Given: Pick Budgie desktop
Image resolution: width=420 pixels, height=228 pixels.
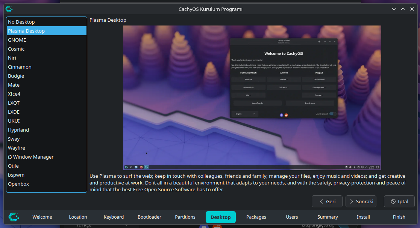Looking at the screenshot, I should (x=46, y=76).
